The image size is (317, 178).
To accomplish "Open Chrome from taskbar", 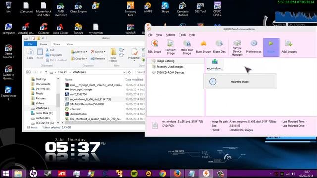I will [163, 173].
